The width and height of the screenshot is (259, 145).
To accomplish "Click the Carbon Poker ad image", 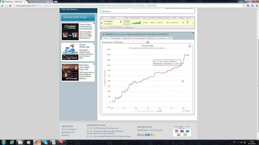I will (70, 32).
